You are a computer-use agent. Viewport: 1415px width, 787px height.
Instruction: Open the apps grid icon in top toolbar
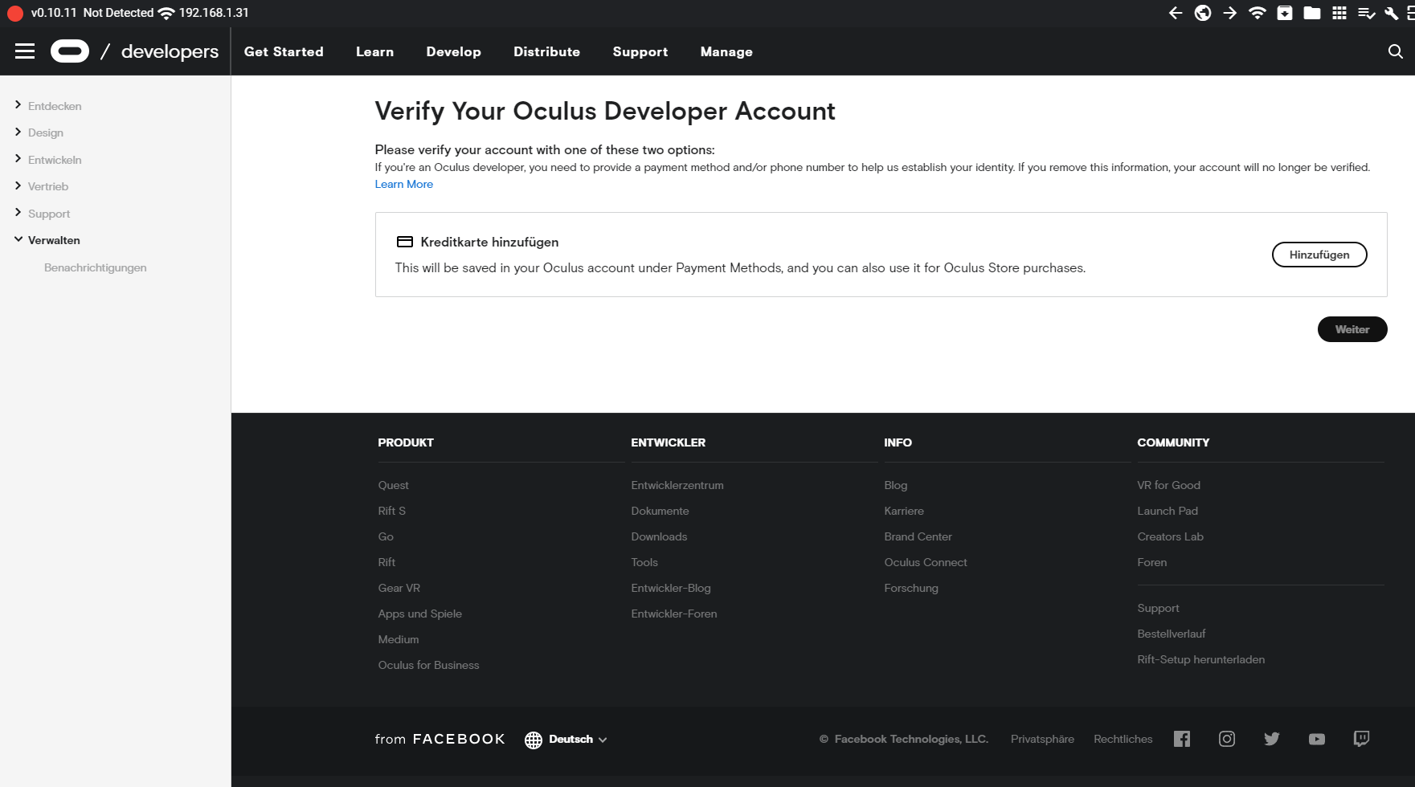click(1339, 13)
